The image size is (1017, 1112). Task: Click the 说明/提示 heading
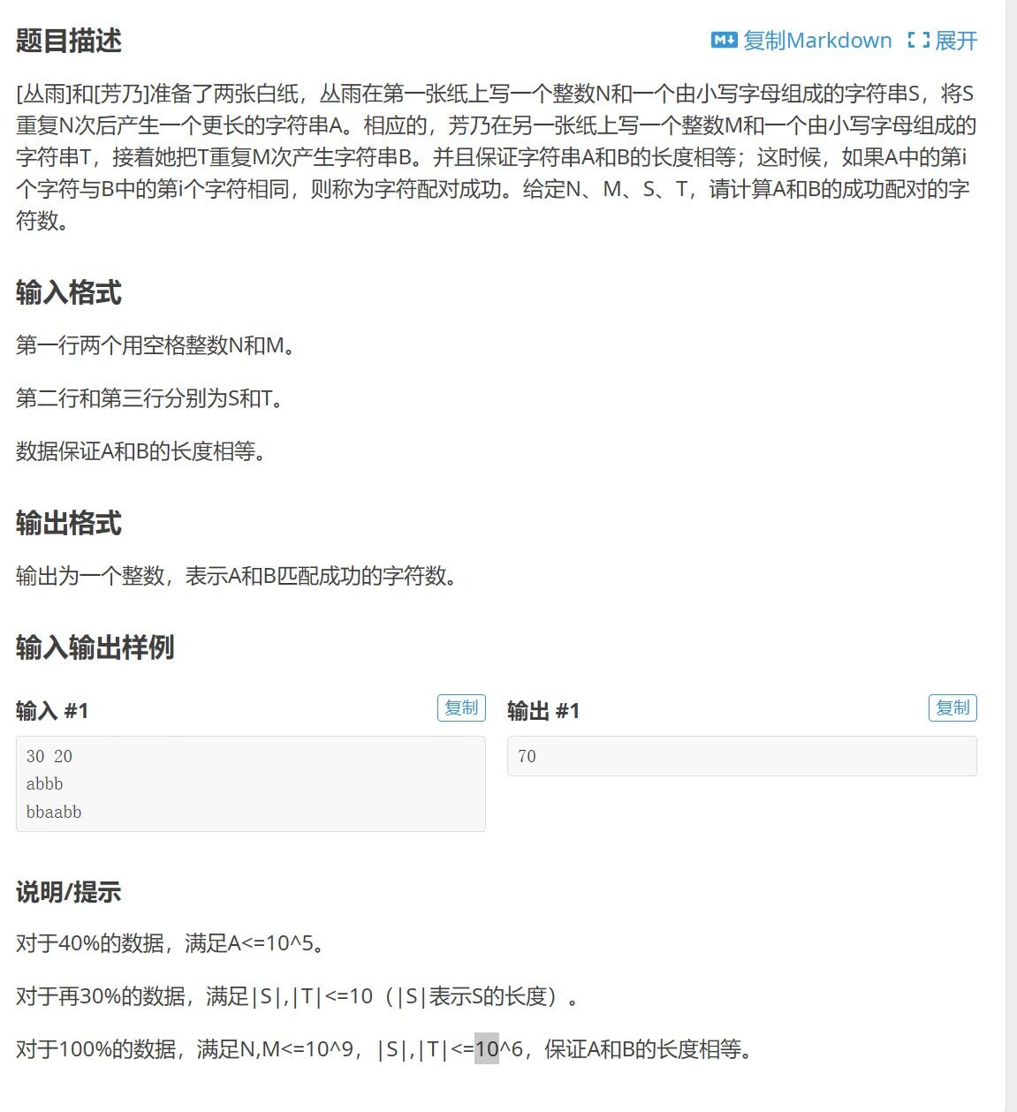point(69,892)
